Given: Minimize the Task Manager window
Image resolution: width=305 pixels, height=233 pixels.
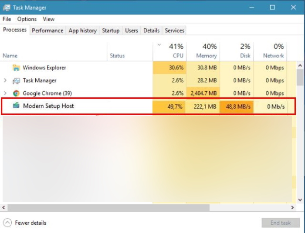Looking at the screenshot, I should point(252,7).
